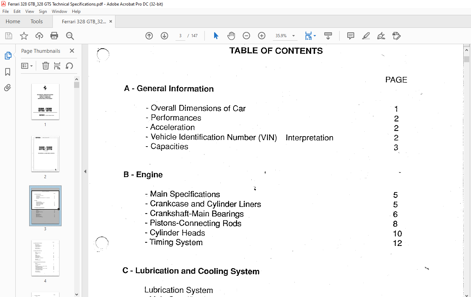Click the 'Overall Dimensions of Car' entry

click(x=196, y=108)
